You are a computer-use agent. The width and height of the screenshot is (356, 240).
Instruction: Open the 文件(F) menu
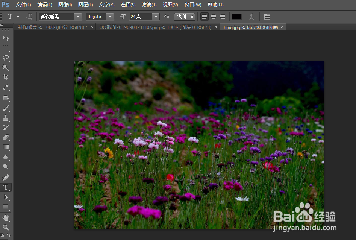coord(24,5)
